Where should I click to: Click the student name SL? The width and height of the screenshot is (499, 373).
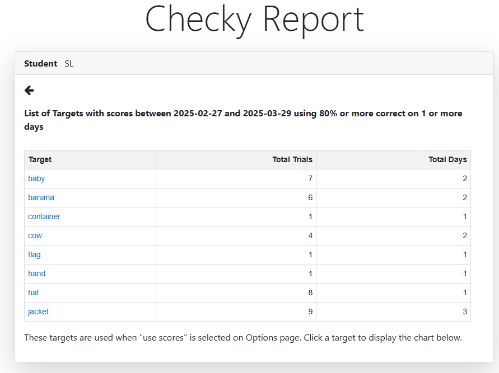point(69,64)
